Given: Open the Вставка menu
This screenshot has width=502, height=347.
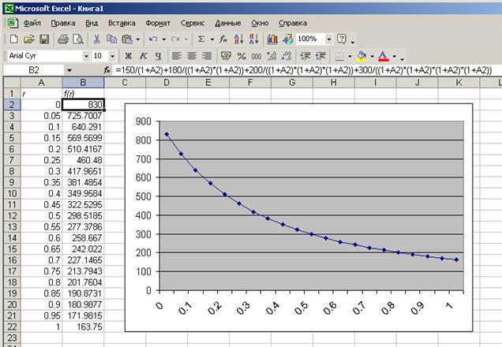Looking at the screenshot, I should [x=121, y=23].
